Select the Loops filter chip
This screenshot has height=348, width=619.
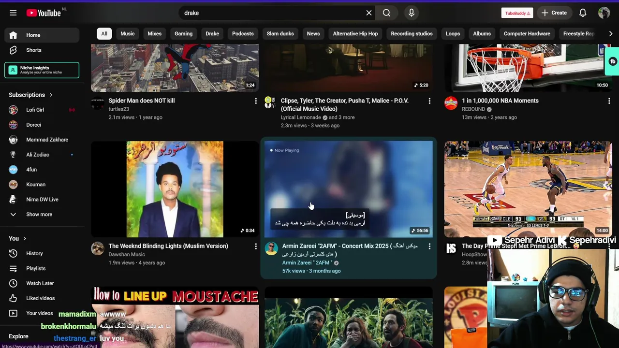[453, 33]
